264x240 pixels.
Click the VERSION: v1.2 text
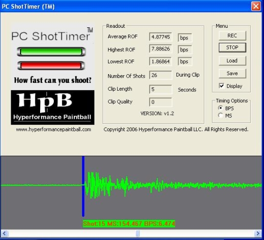(157, 114)
